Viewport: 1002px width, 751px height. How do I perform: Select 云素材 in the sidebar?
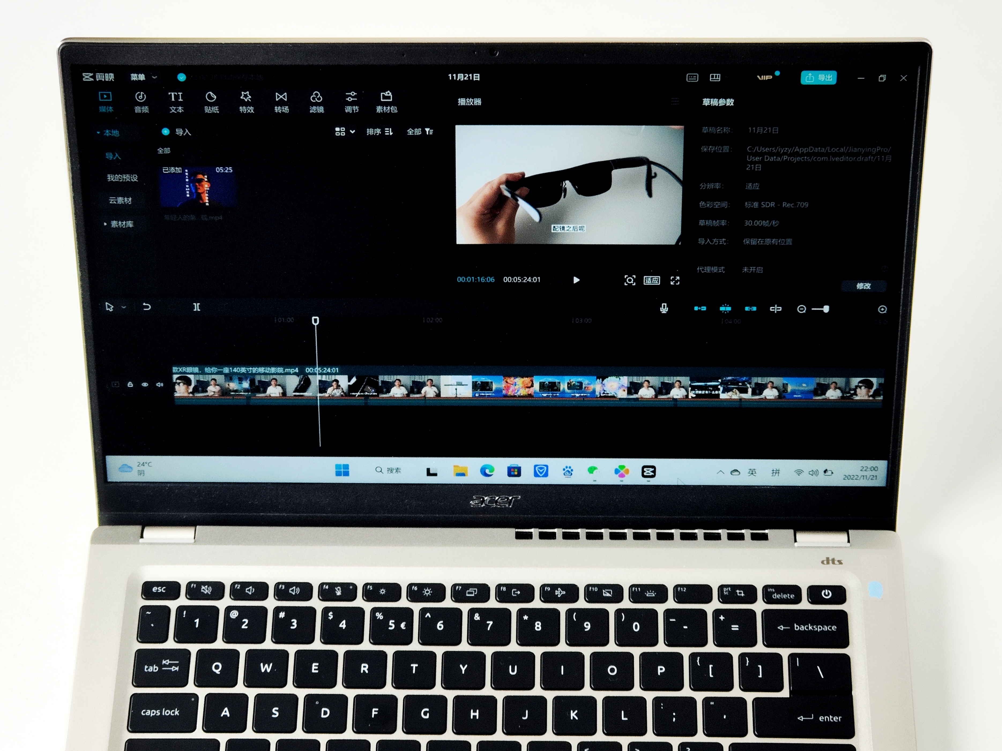coord(120,201)
